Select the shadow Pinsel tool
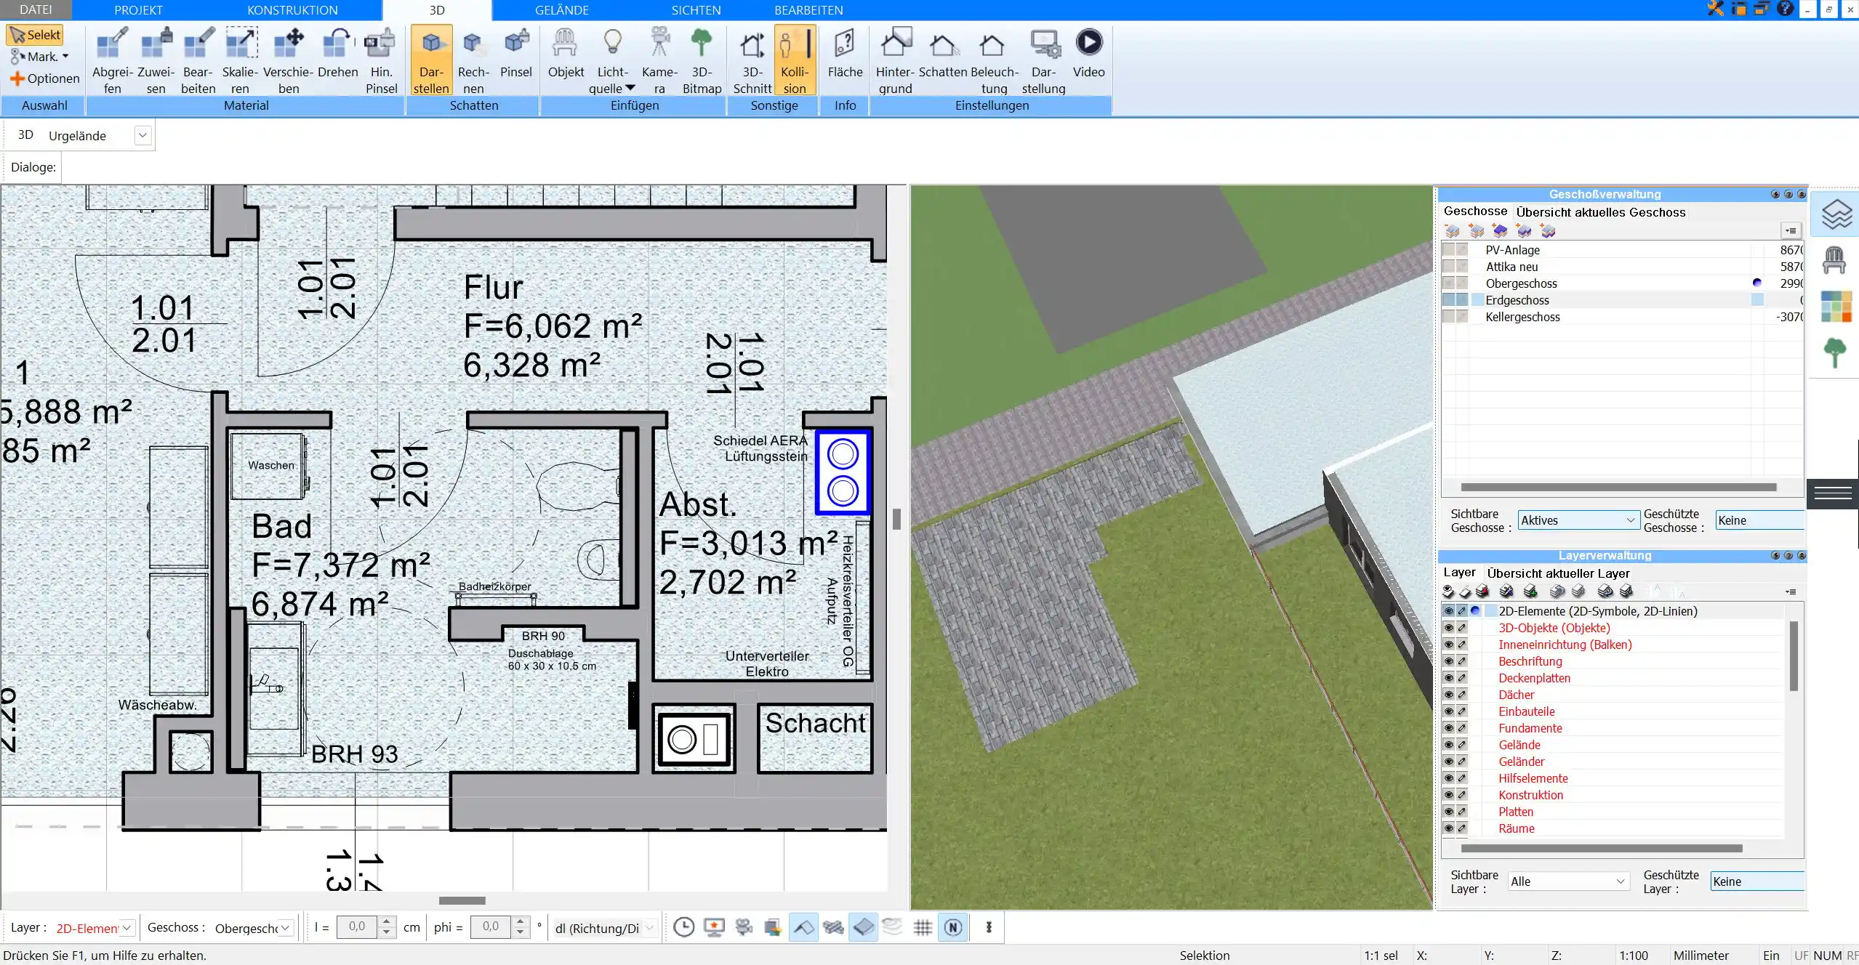Screen dimensions: 1859x965 (516, 54)
